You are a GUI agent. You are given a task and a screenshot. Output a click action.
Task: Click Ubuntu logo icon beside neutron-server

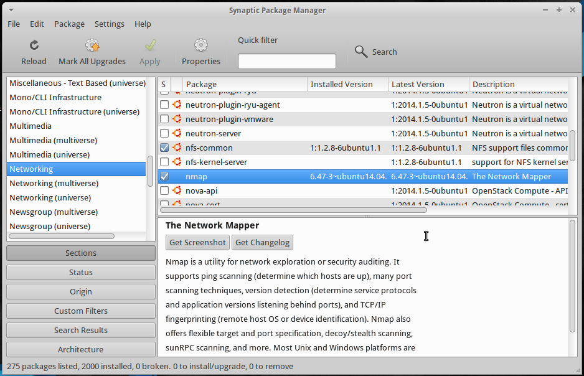click(x=177, y=133)
